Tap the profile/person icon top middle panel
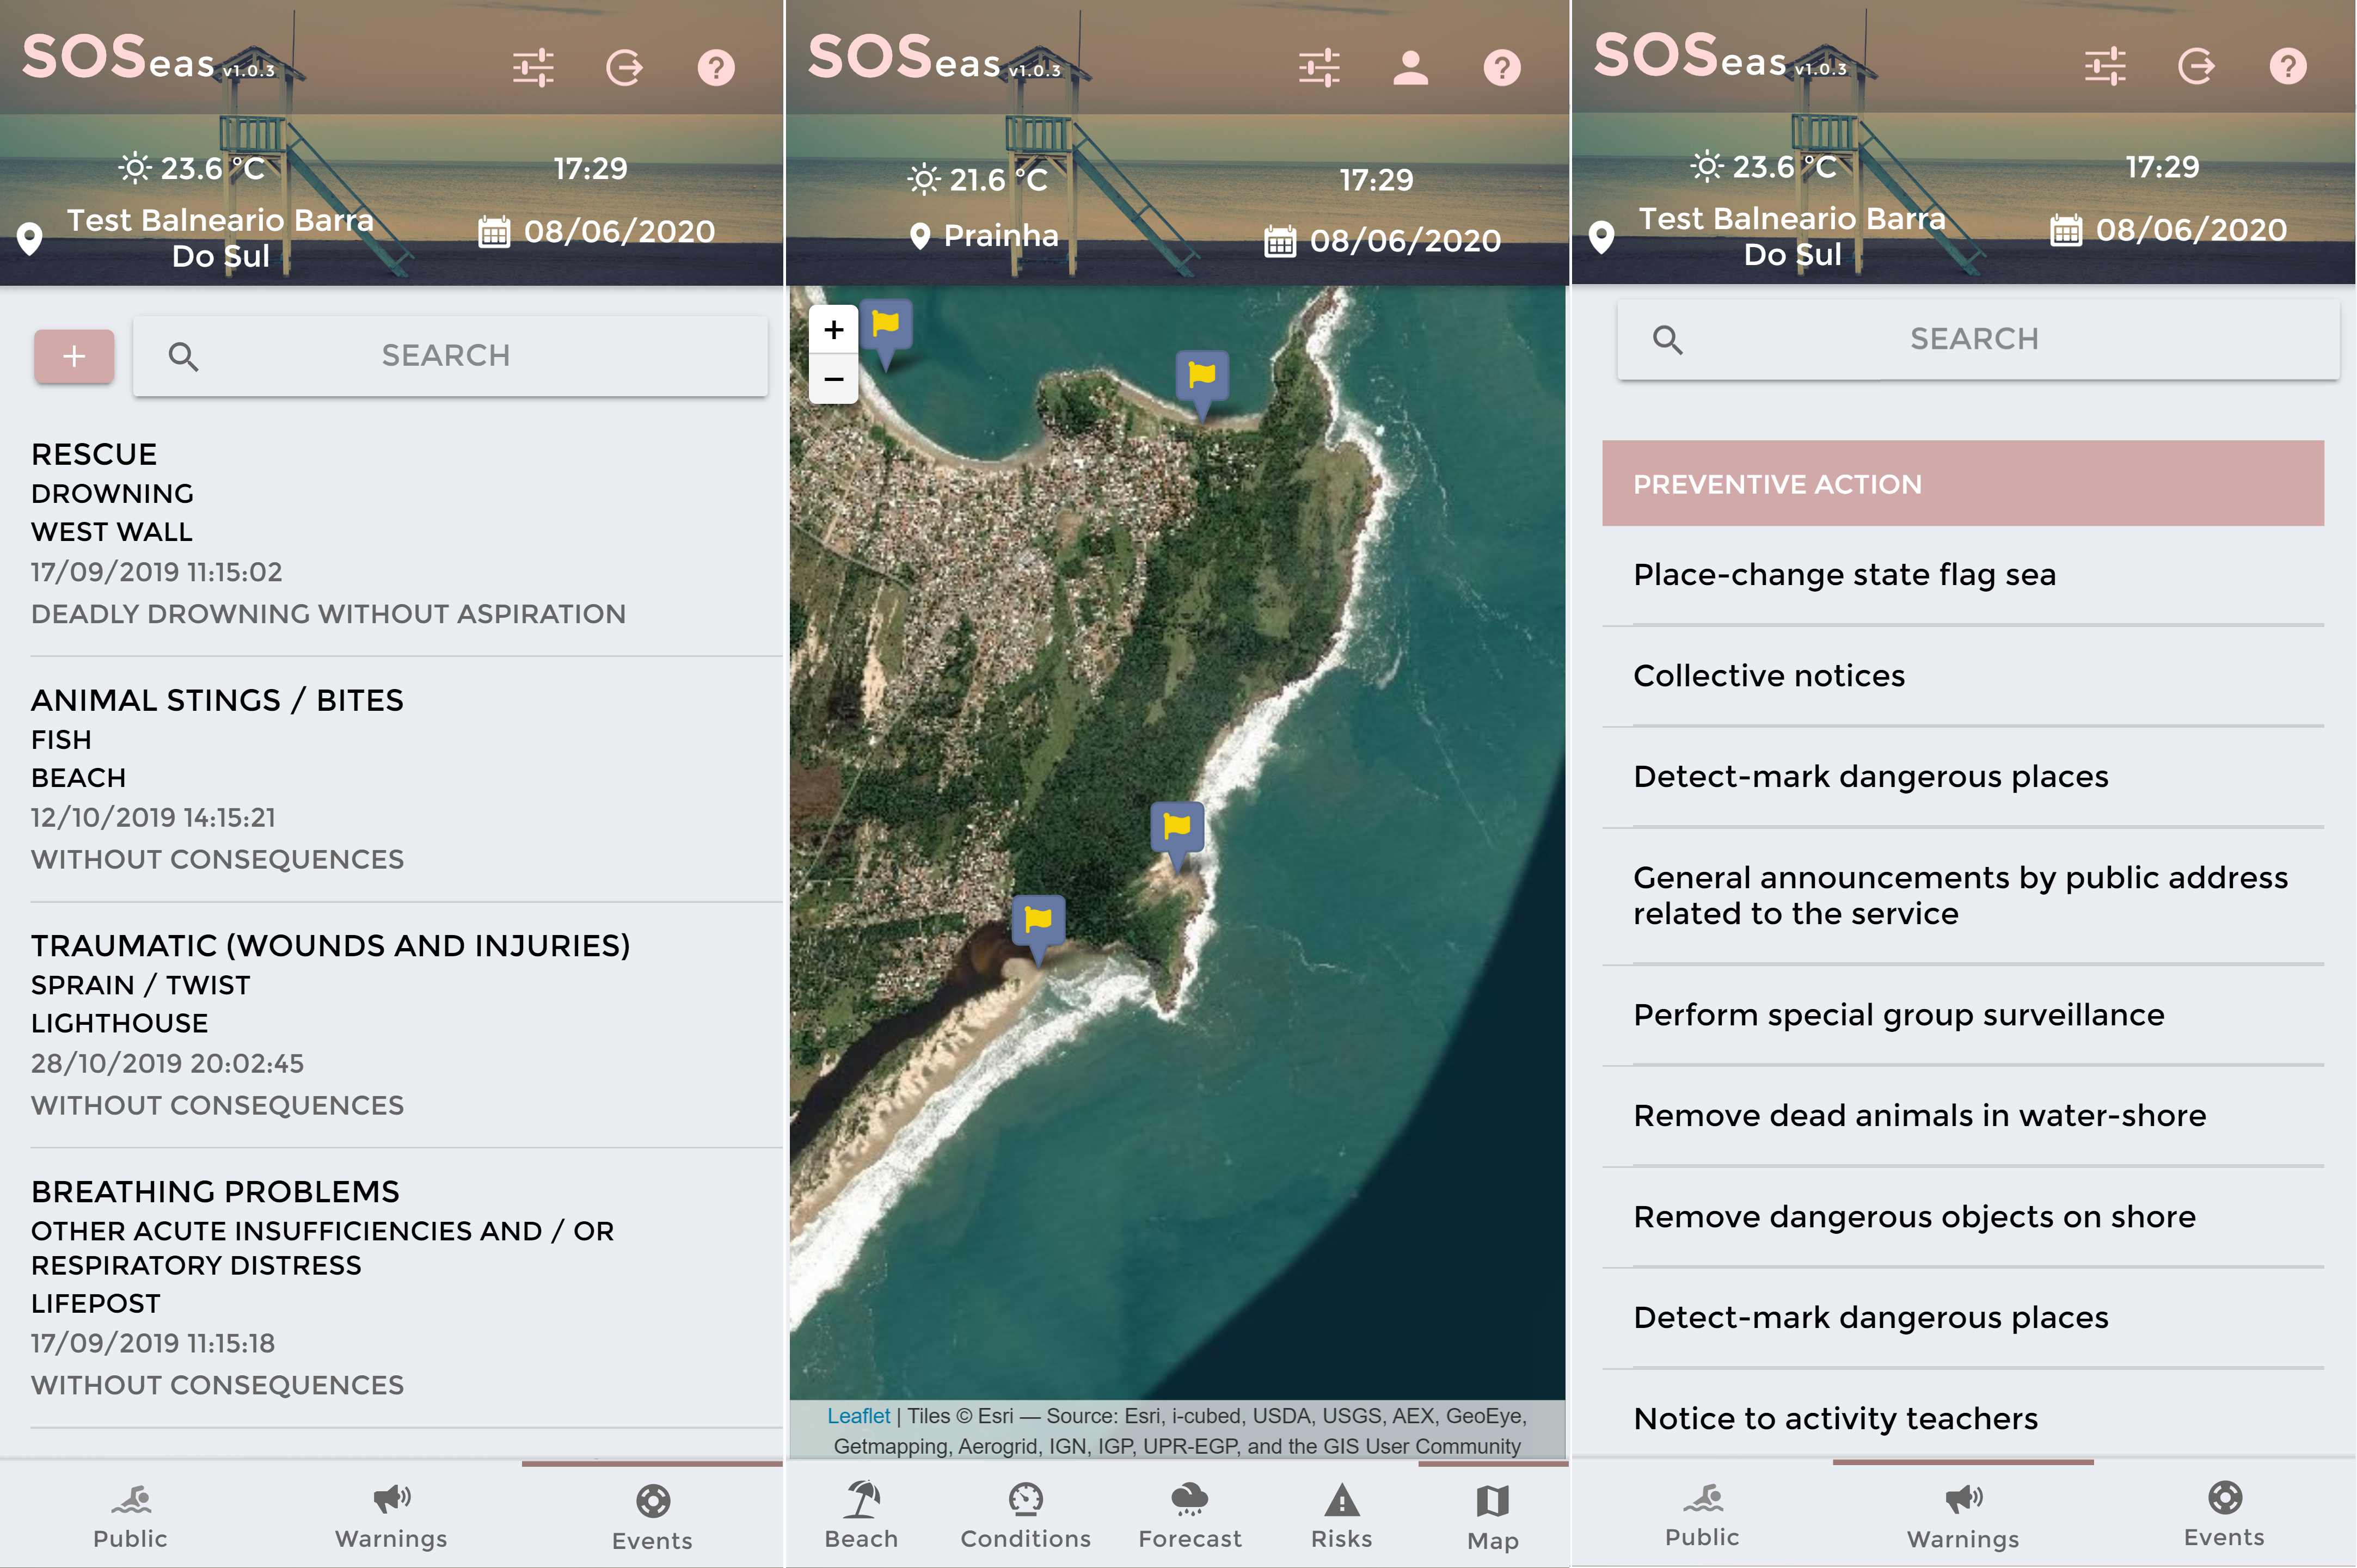 1410,66
